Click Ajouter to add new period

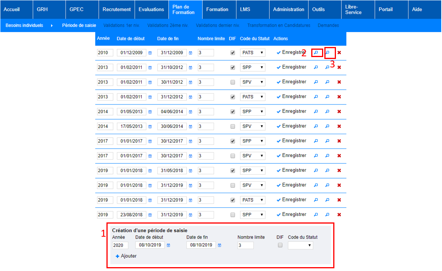pyautogui.click(x=126, y=256)
